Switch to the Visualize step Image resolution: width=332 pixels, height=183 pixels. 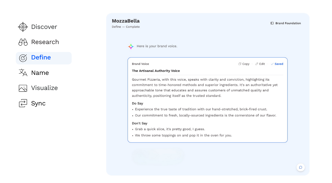(44, 88)
